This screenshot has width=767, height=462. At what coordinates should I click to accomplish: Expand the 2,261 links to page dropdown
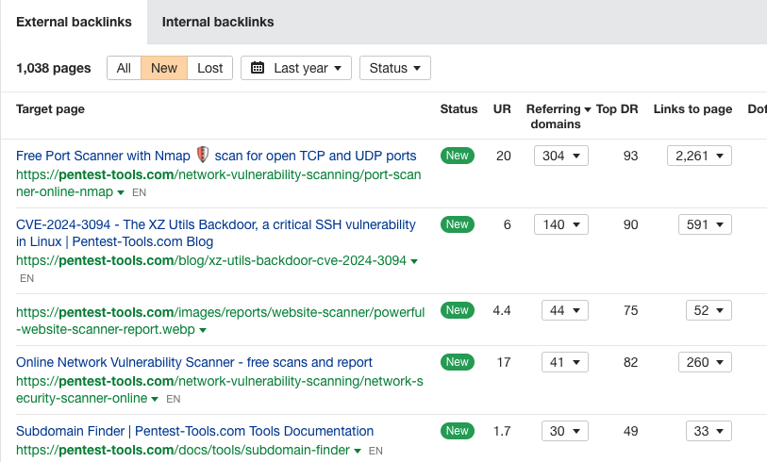(699, 156)
